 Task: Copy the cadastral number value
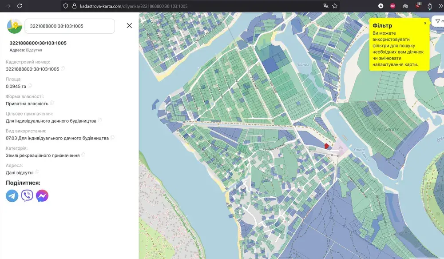63,69
